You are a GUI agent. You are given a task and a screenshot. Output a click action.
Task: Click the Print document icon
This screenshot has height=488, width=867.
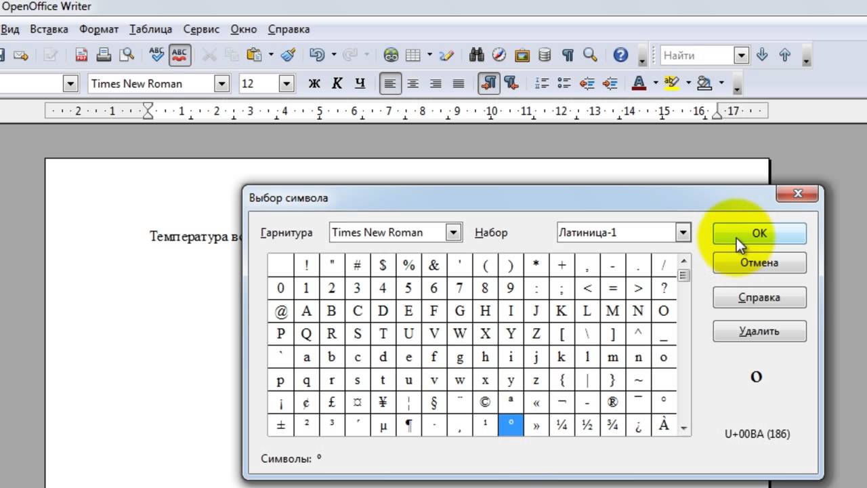click(x=104, y=55)
